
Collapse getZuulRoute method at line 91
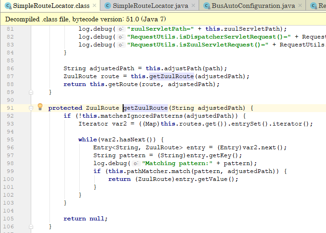pyautogui.click(x=31, y=108)
